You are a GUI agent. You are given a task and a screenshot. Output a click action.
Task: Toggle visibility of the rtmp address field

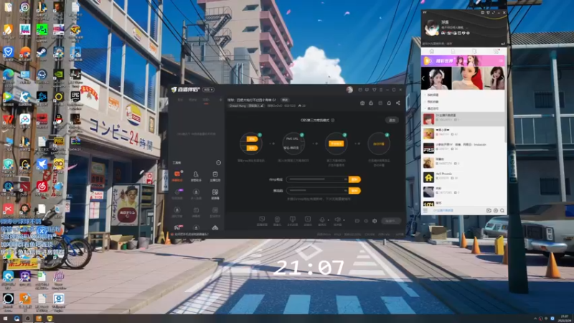click(345, 179)
